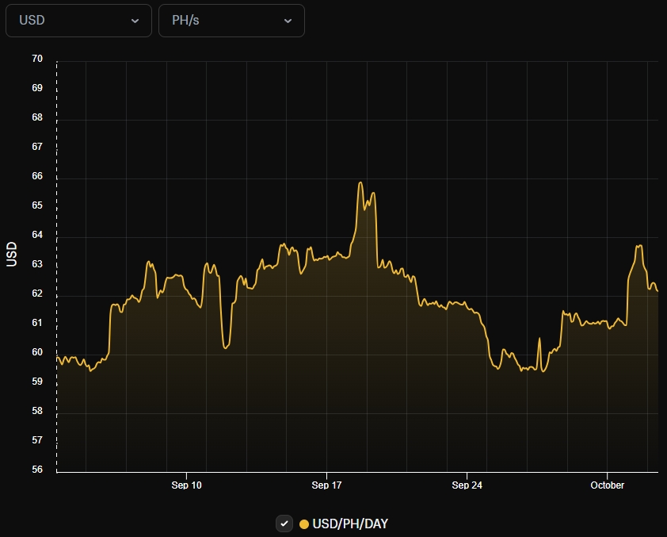Viewport: 667px width, 537px height.
Task: Click the highest peak of the chart line
Action: click(x=360, y=183)
